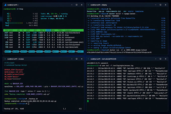This screenshot has height=114, width=171.
Task: Click the 'Backup completed: productiondb' output line
Action: pos(30,101)
